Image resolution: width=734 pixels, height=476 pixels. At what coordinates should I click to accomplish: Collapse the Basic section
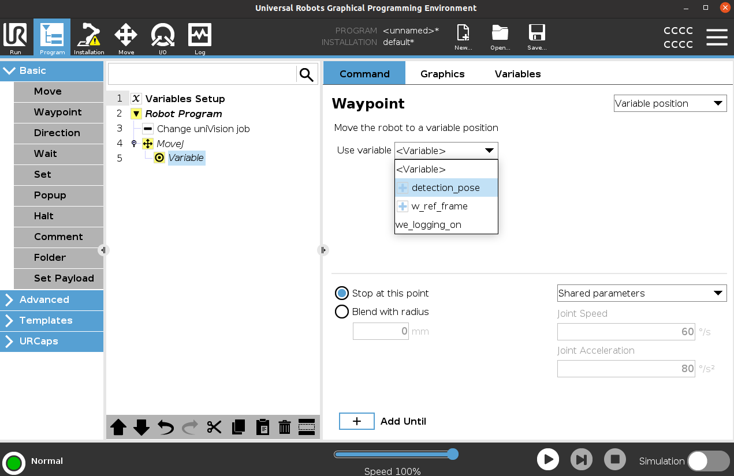pyautogui.click(x=51, y=70)
